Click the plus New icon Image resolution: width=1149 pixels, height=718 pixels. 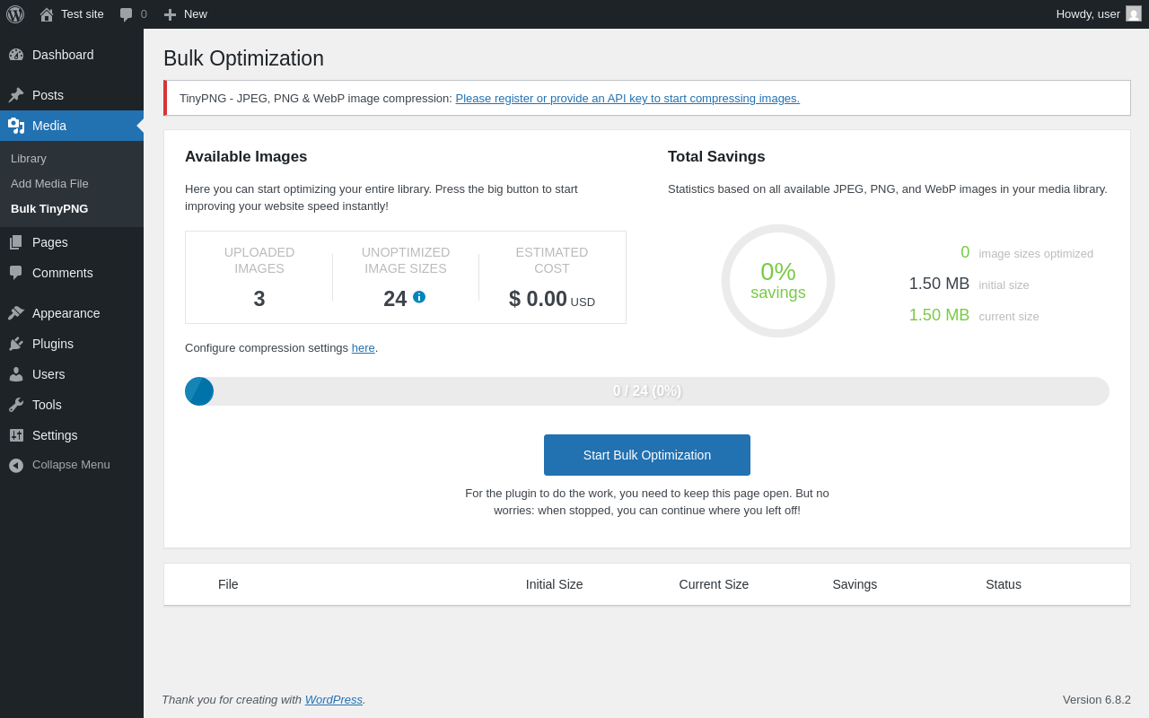[x=170, y=14]
